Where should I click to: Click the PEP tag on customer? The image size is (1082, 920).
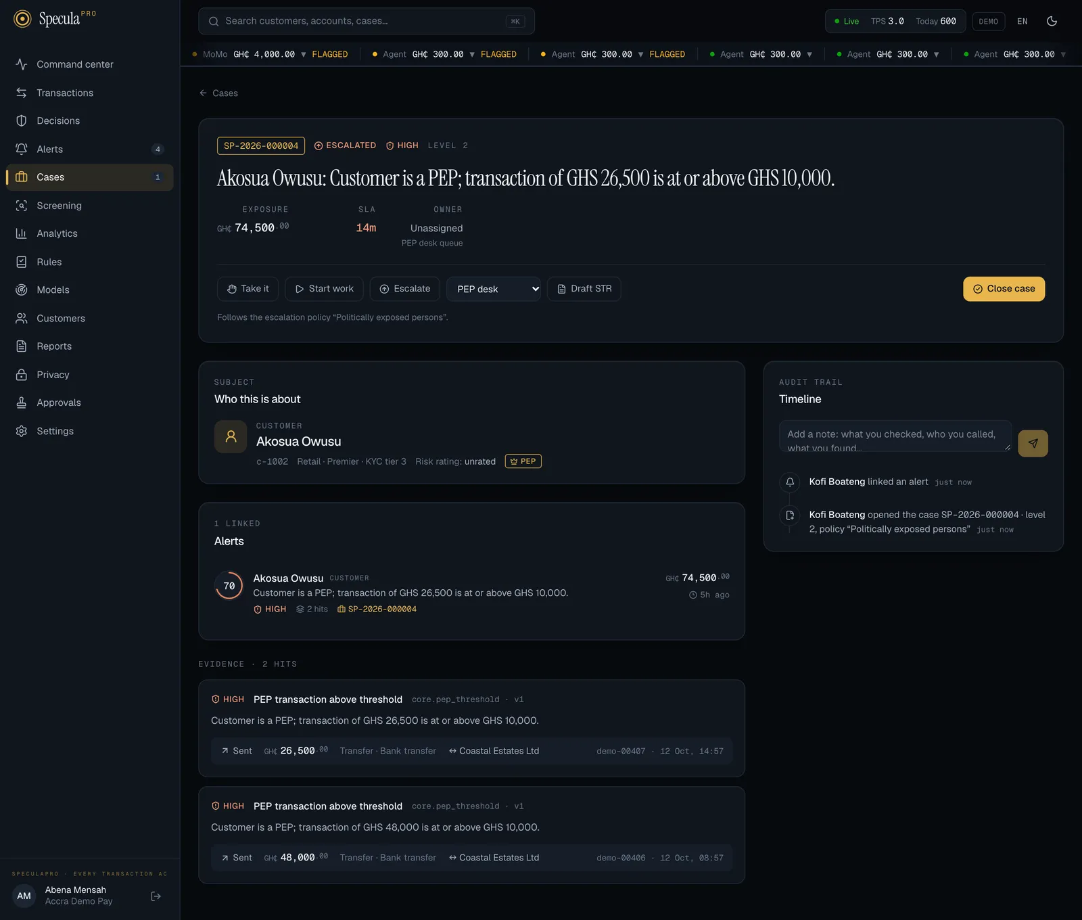pyautogui.click(x=523, y=461)
